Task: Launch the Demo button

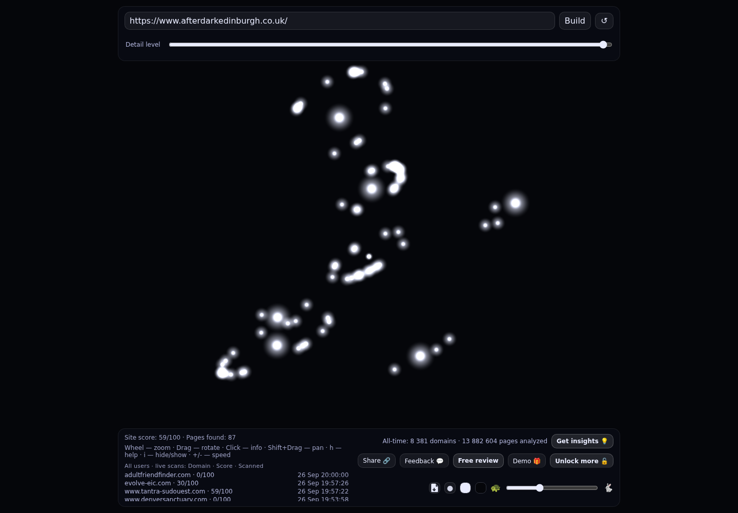Action: (527, 461)
